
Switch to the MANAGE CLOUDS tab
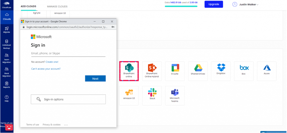click(57, 6)
